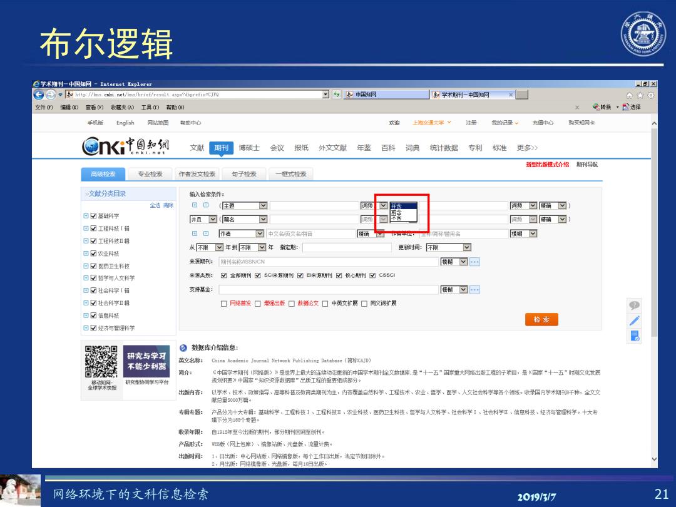Click the minus icon beside the 作者 field
The height and width of the screenshot is (507, 676).
coord(206,233)
